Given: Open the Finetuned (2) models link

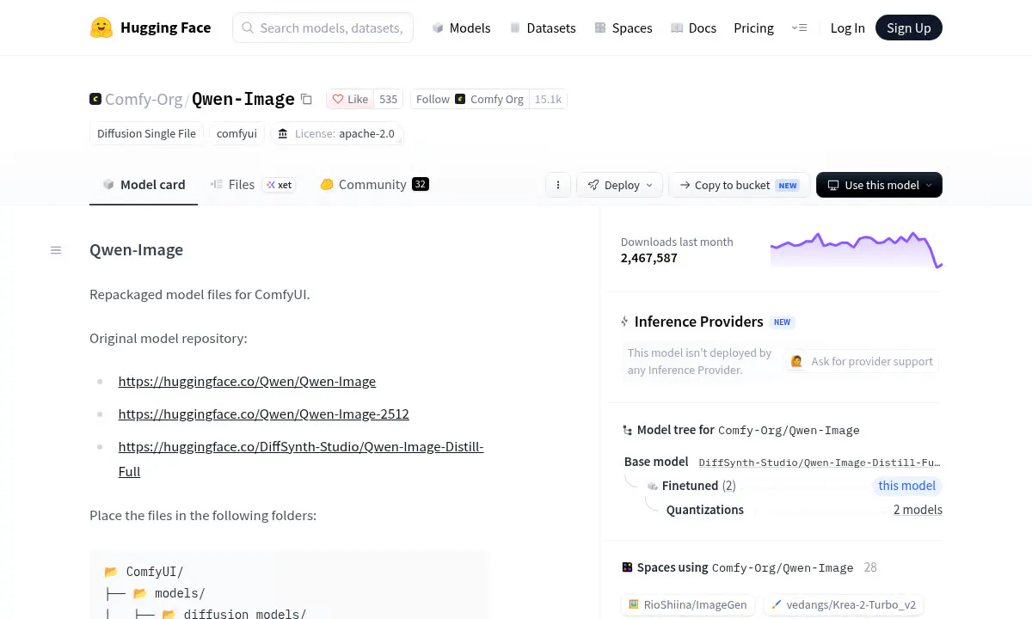Looking at the screenshot, I should 698,486.
